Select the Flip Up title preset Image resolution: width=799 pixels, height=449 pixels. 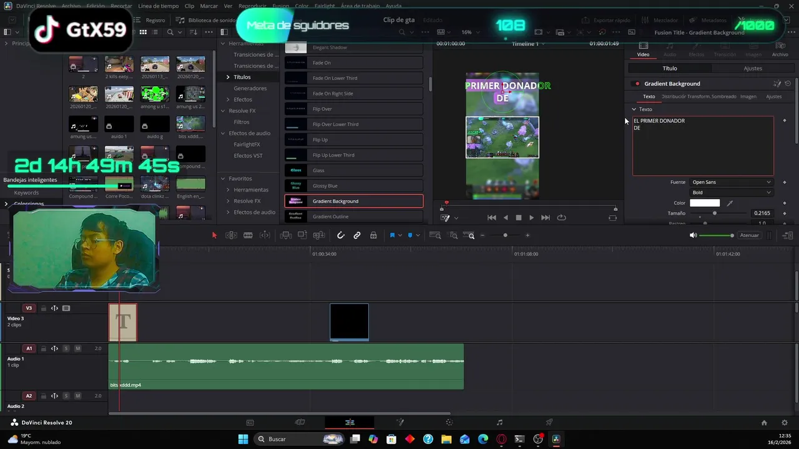click(354, 140)
